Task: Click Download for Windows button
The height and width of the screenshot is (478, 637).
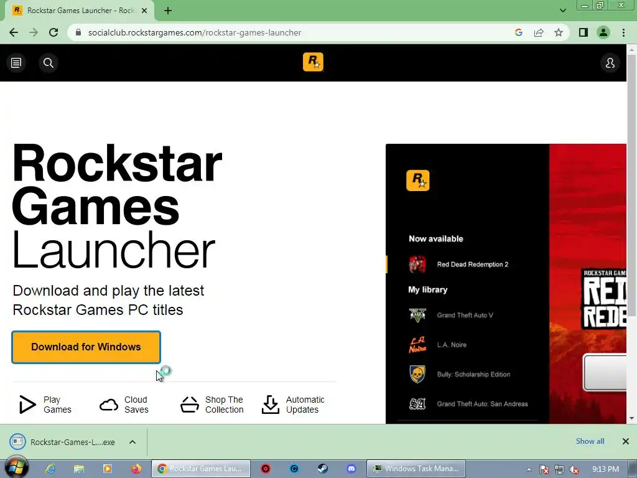Action: (86, 347)
